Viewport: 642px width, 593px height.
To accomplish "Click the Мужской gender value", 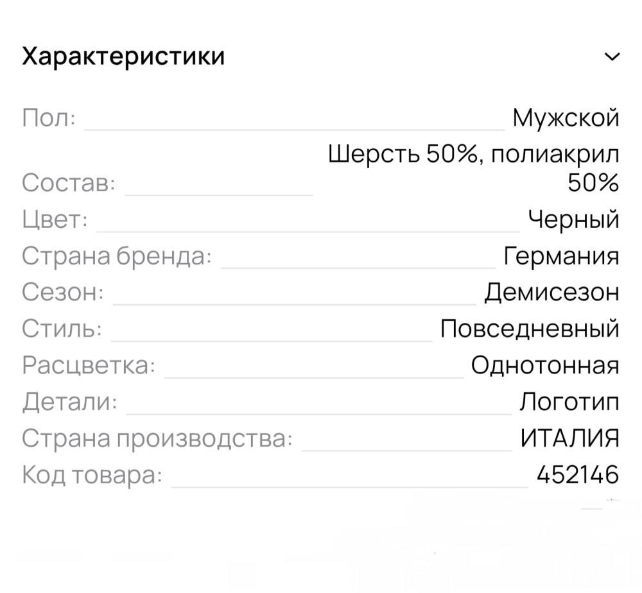I will pos(565,118).
